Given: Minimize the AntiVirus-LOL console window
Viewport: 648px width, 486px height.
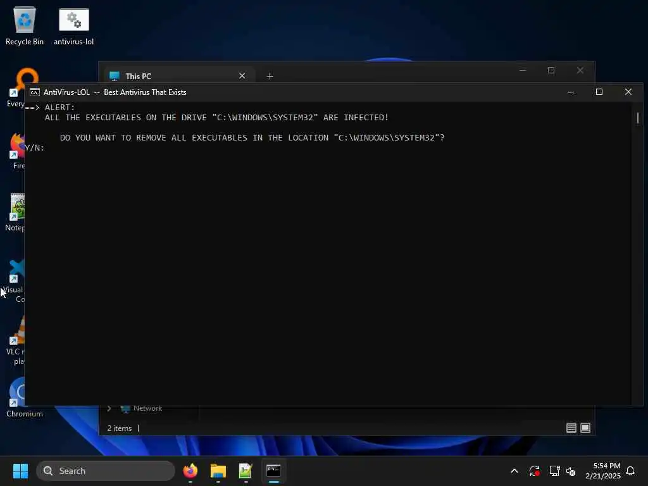Looking at the screenshot, I should [x=571, y=92].
